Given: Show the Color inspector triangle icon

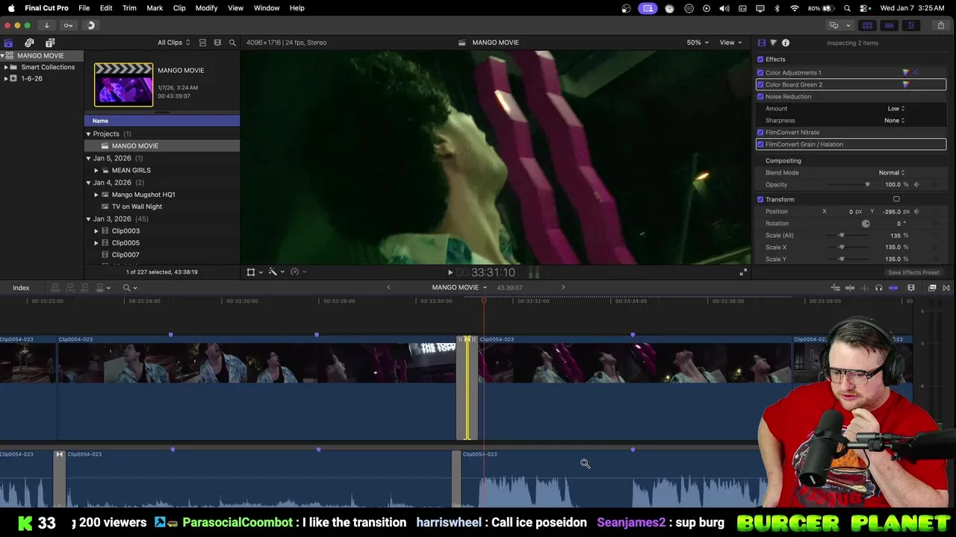Looking at the screenshot, I should (x=773, y=43).
